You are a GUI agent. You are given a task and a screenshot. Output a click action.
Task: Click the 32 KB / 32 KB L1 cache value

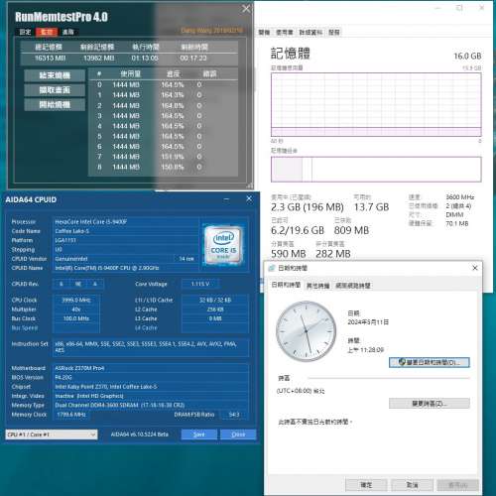[x=215, y=301]
